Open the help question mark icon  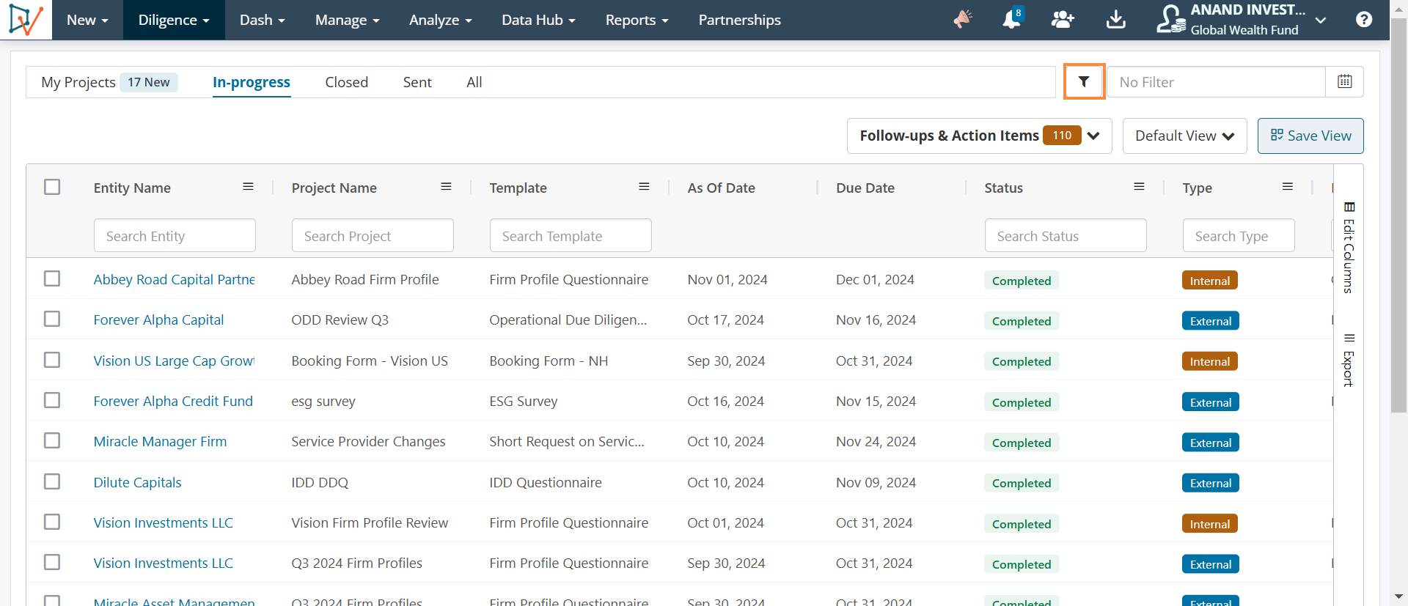(x=1364, y=20)
